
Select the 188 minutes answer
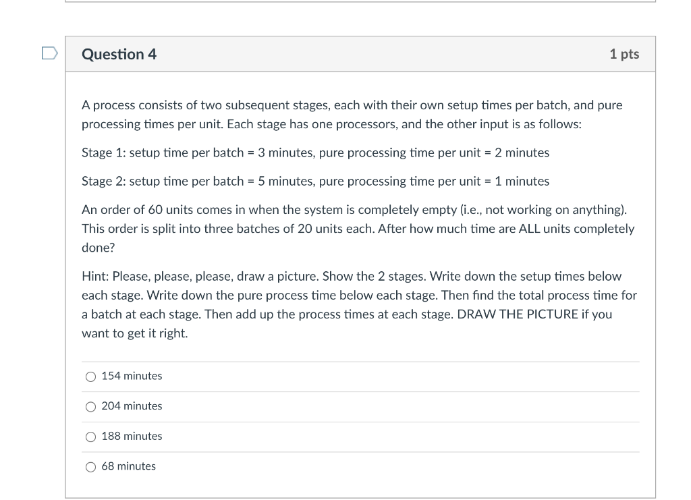[91, 436]
